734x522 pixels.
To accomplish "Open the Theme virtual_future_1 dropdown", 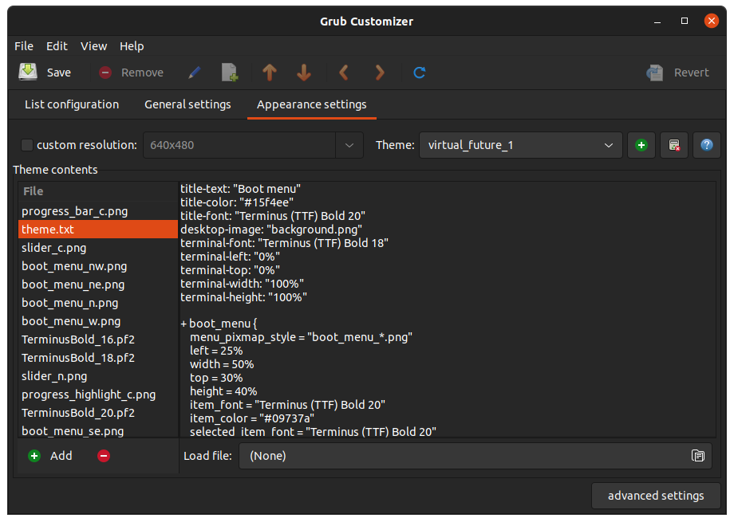I will pyautogui.click(x=520, y=145).
